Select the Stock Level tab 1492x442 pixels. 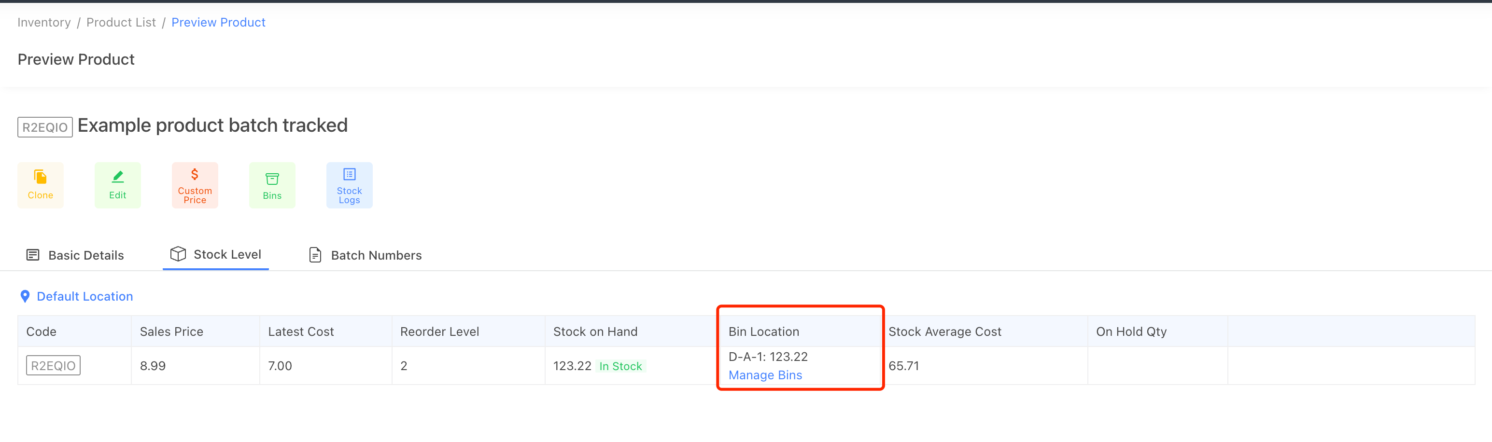(227, 254)
